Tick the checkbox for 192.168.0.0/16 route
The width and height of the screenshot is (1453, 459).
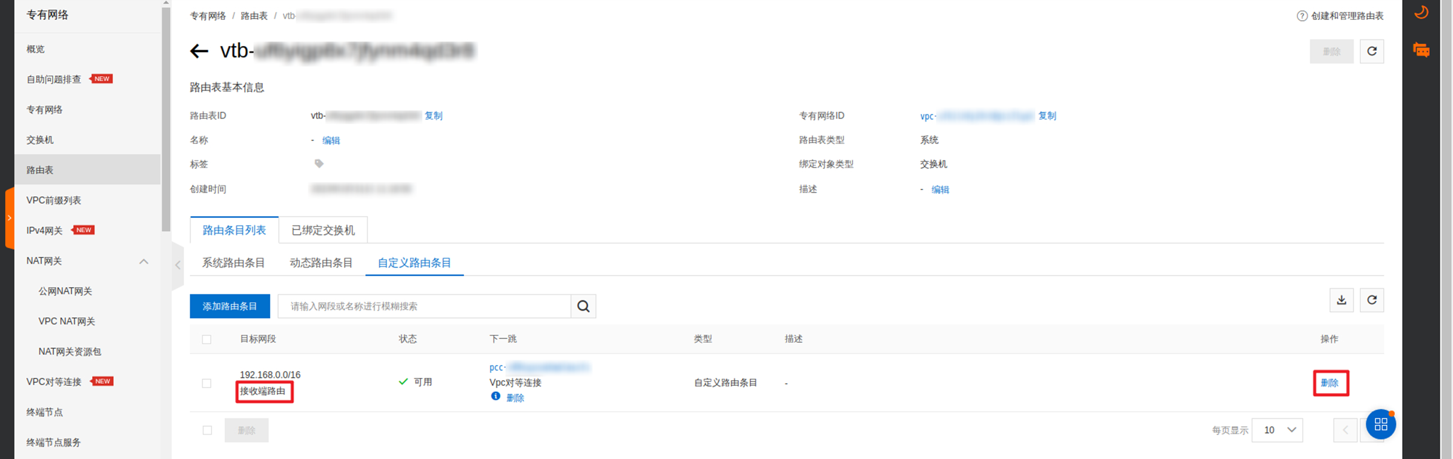(207, 383)
